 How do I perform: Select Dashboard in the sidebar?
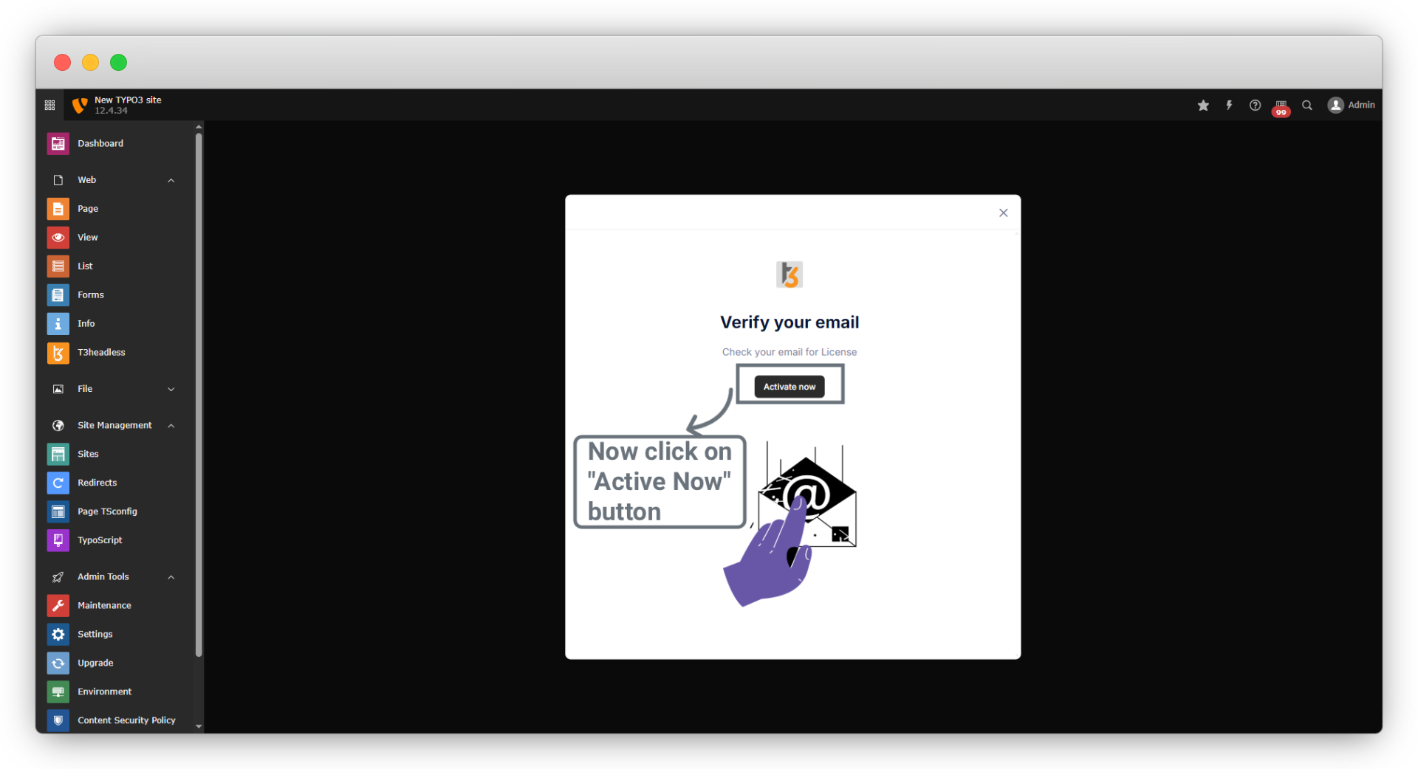point(100,144)
